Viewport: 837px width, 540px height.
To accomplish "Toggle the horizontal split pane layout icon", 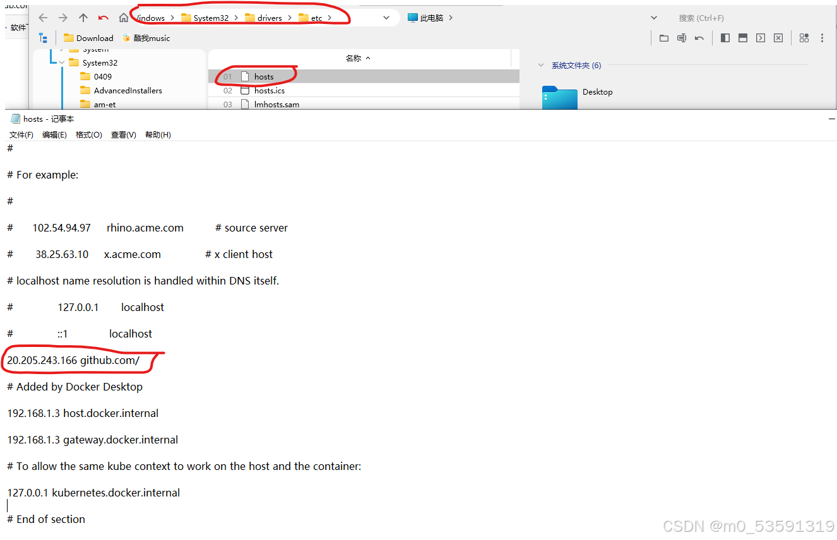I will 743,38.
